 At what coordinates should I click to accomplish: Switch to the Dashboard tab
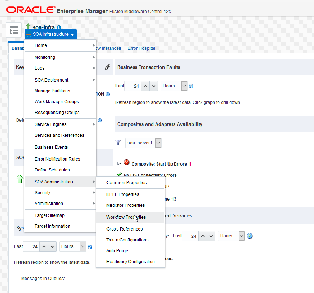pos(18,48)
